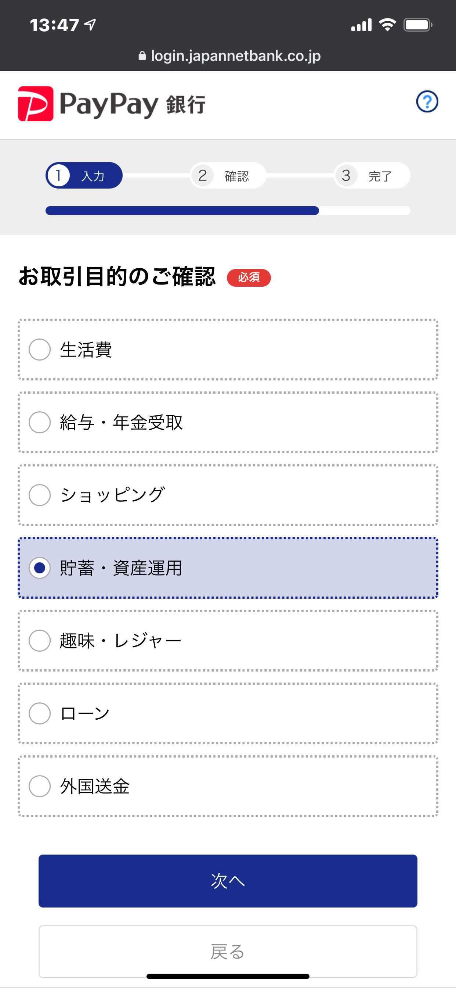
Task: Tap the PayPay 銀行 wordmark
Action: tap(132, 104)
